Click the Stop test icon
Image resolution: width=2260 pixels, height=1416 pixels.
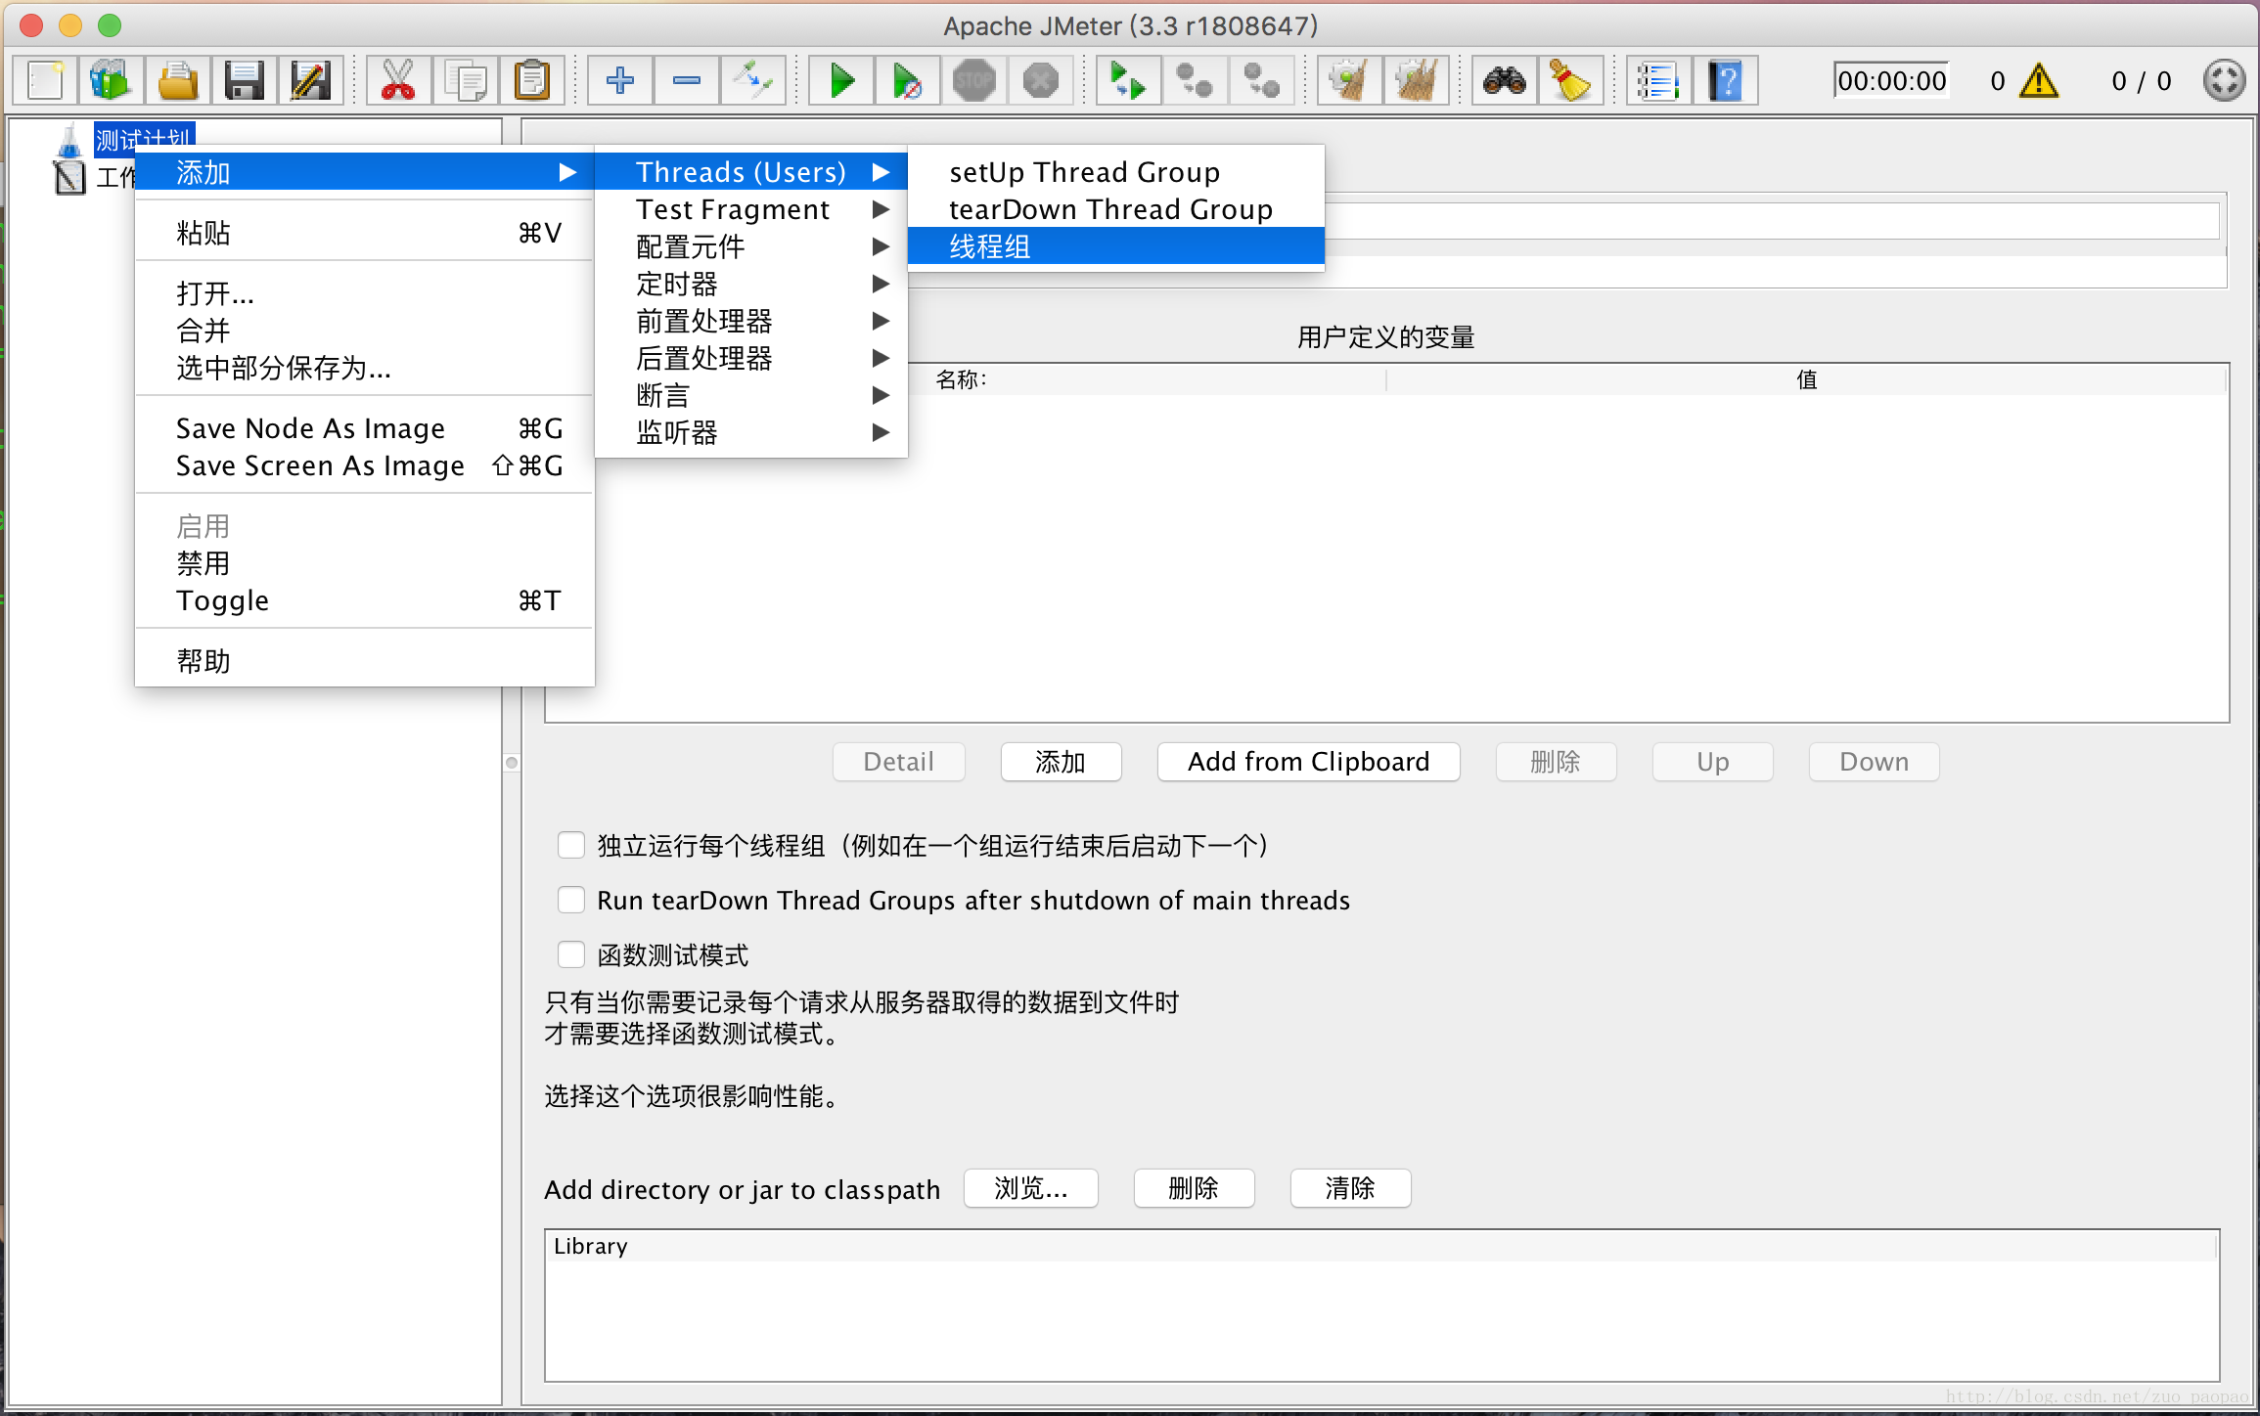tap(974, 80)
